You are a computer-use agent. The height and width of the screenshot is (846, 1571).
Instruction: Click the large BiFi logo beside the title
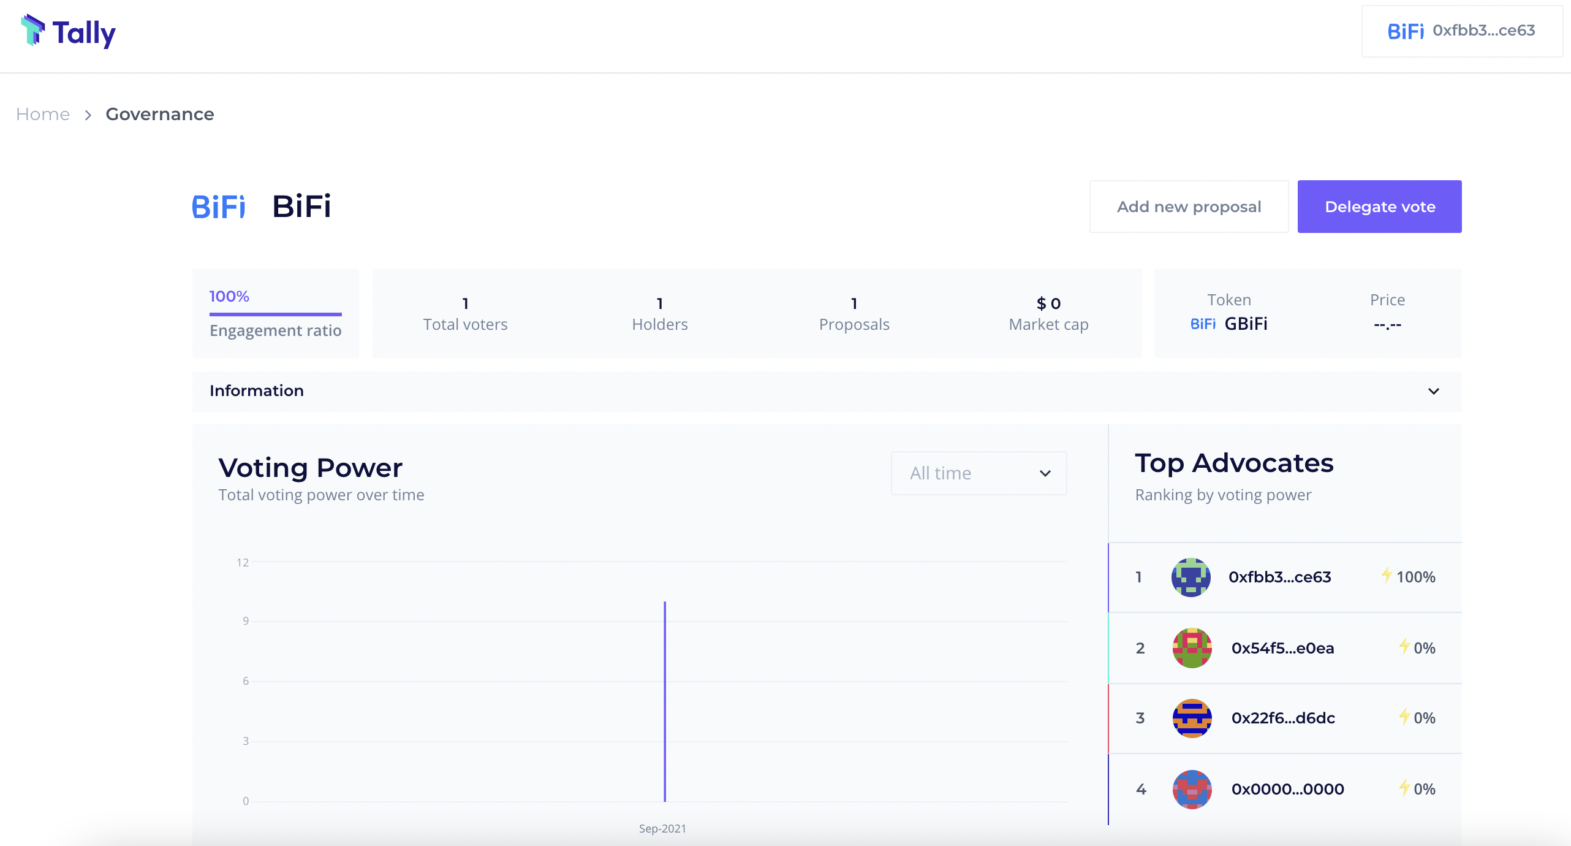tap(219, 207)
